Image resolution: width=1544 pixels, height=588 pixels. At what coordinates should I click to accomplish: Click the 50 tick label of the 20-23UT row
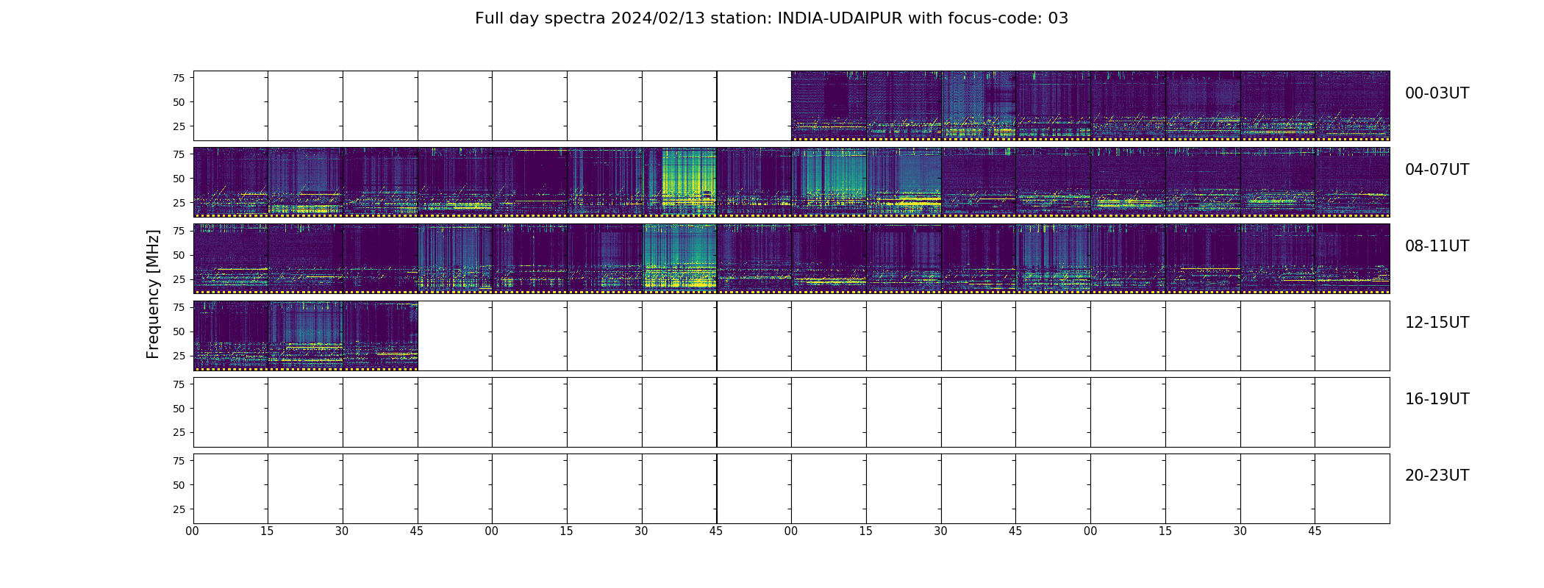tap(179, 485)
